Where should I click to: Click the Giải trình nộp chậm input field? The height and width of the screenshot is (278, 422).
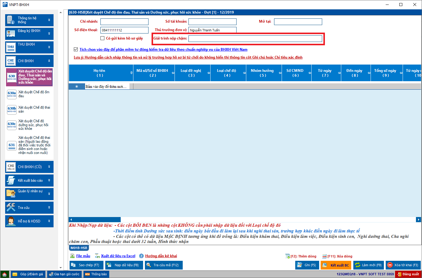[x=255, y=39]
